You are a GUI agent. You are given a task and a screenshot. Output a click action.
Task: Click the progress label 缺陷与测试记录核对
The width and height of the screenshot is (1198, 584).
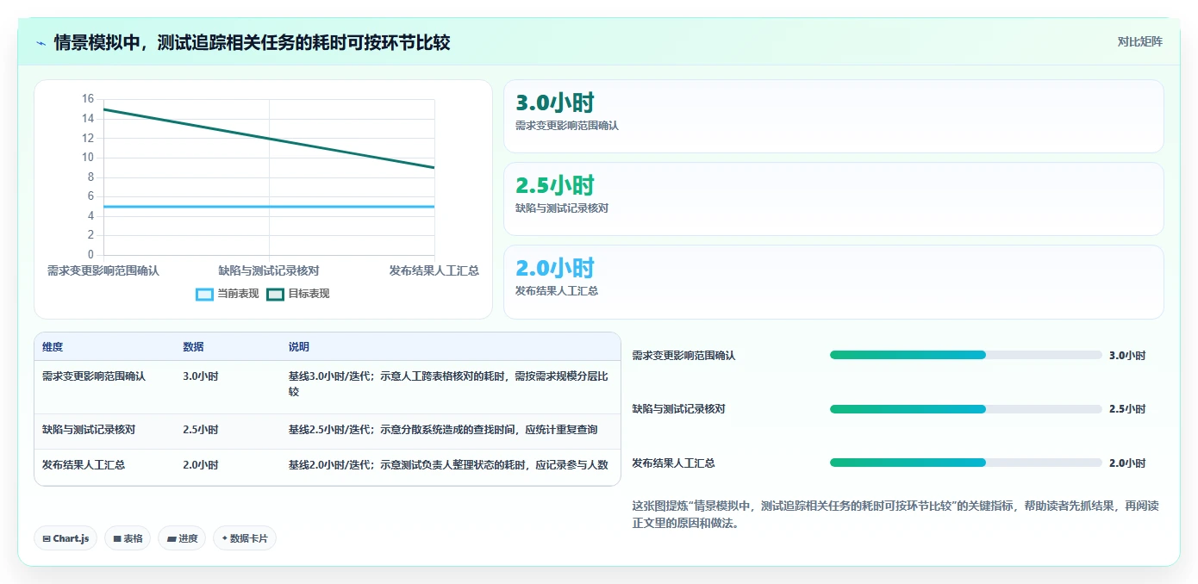click(x=679, y=409)
